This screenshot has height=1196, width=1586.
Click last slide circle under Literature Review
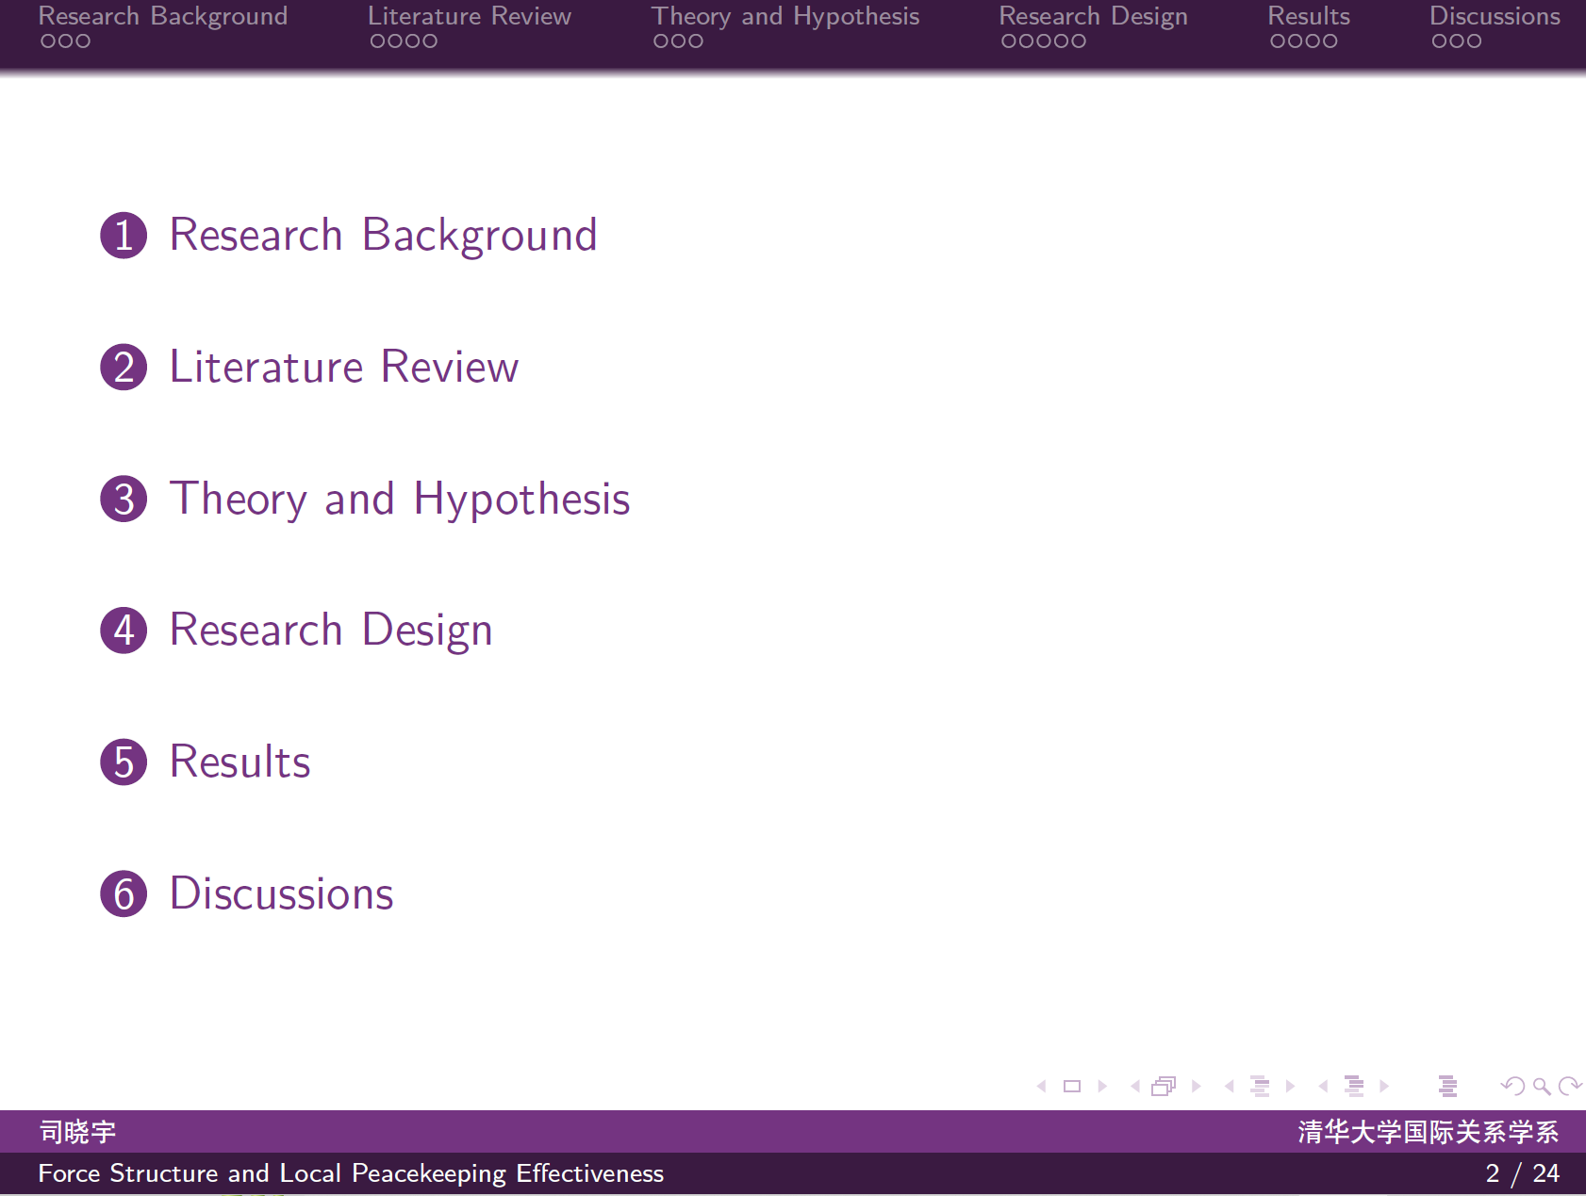pyautogui.click(x=430, y=41)
